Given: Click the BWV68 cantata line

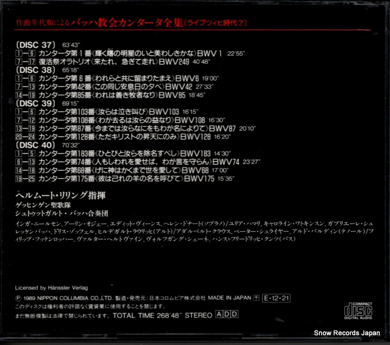Looking at the screenshot, I should pos(122,170).
